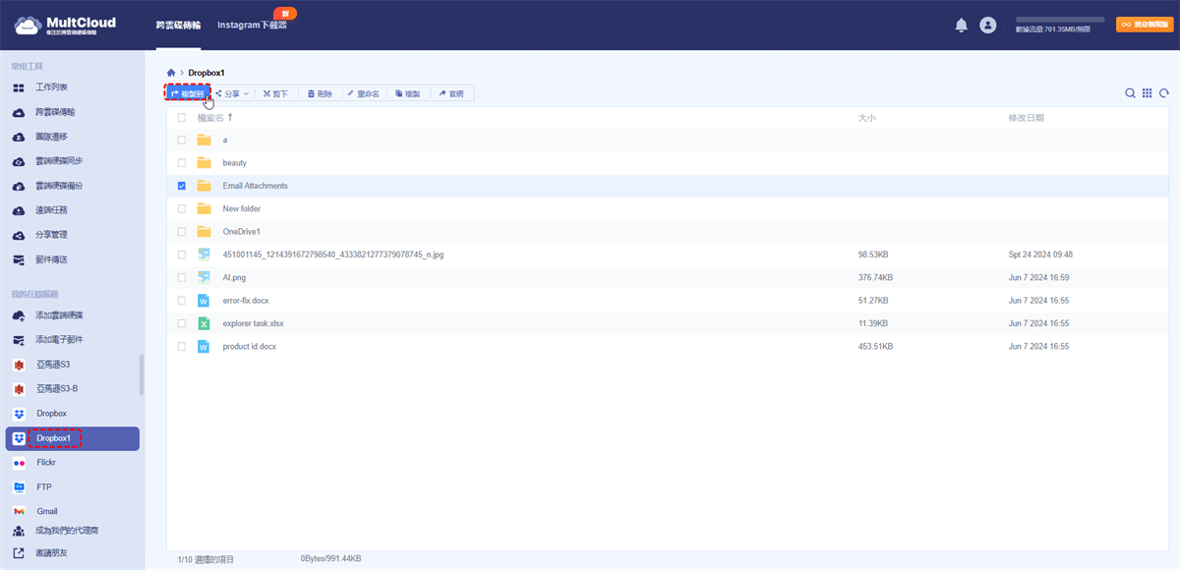This screenshot has width=1180, height=570.
Task: Sort by 修改日期 column header
Action: (x=1027, y=117)
